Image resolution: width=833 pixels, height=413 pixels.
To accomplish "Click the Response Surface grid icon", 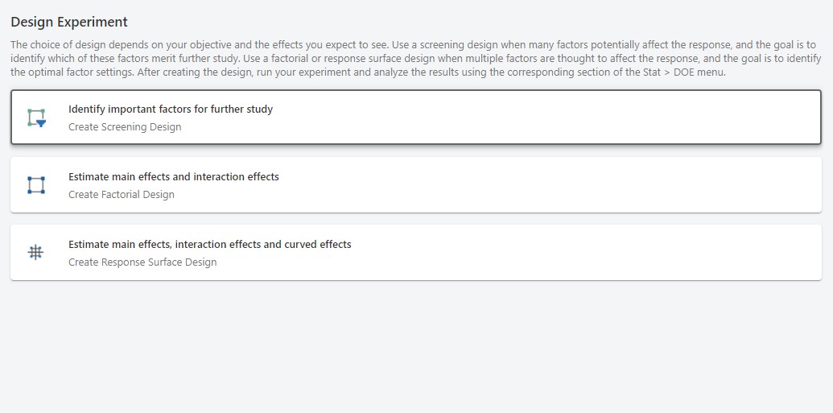I will 36,253.
